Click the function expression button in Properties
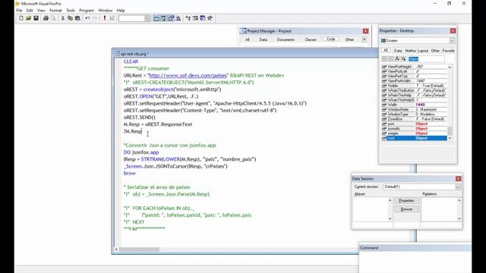The image size is (486, 273). point(397,59)
